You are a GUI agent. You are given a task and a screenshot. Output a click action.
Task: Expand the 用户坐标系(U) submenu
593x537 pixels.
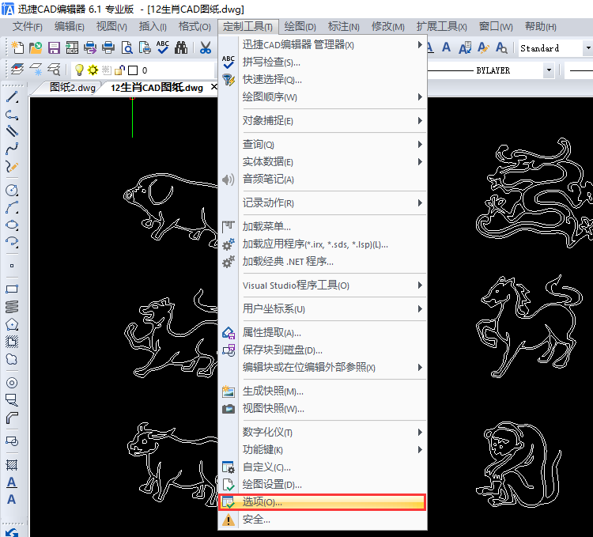point(323,308)
